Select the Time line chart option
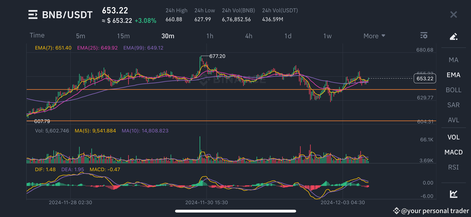The width and height of the screenshot is (471, 217). click(37, 35)
